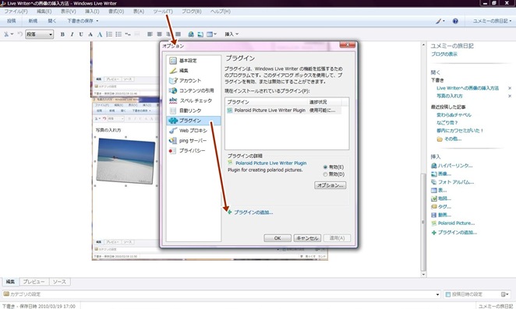Click the 新規 new post button
516x309 pixels.
tap(33, 21)
